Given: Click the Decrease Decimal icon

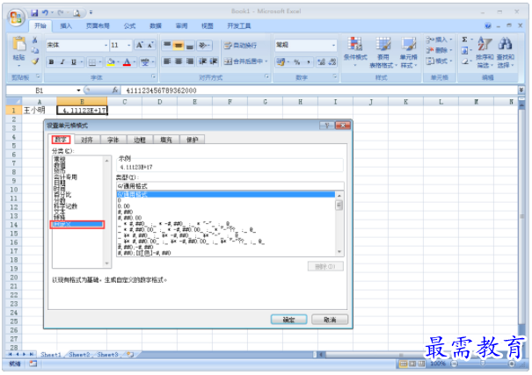Looking at the screenshot, I should click(x=332, y=61).
